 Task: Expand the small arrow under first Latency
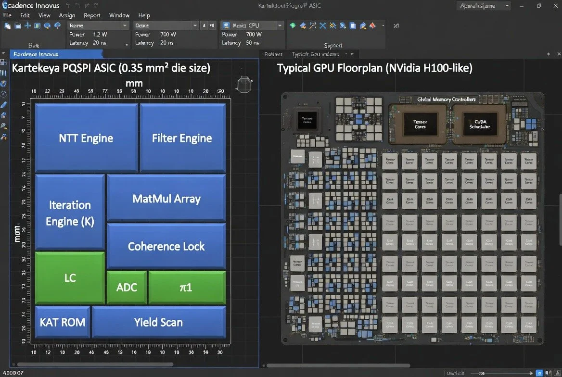[127, 45]
